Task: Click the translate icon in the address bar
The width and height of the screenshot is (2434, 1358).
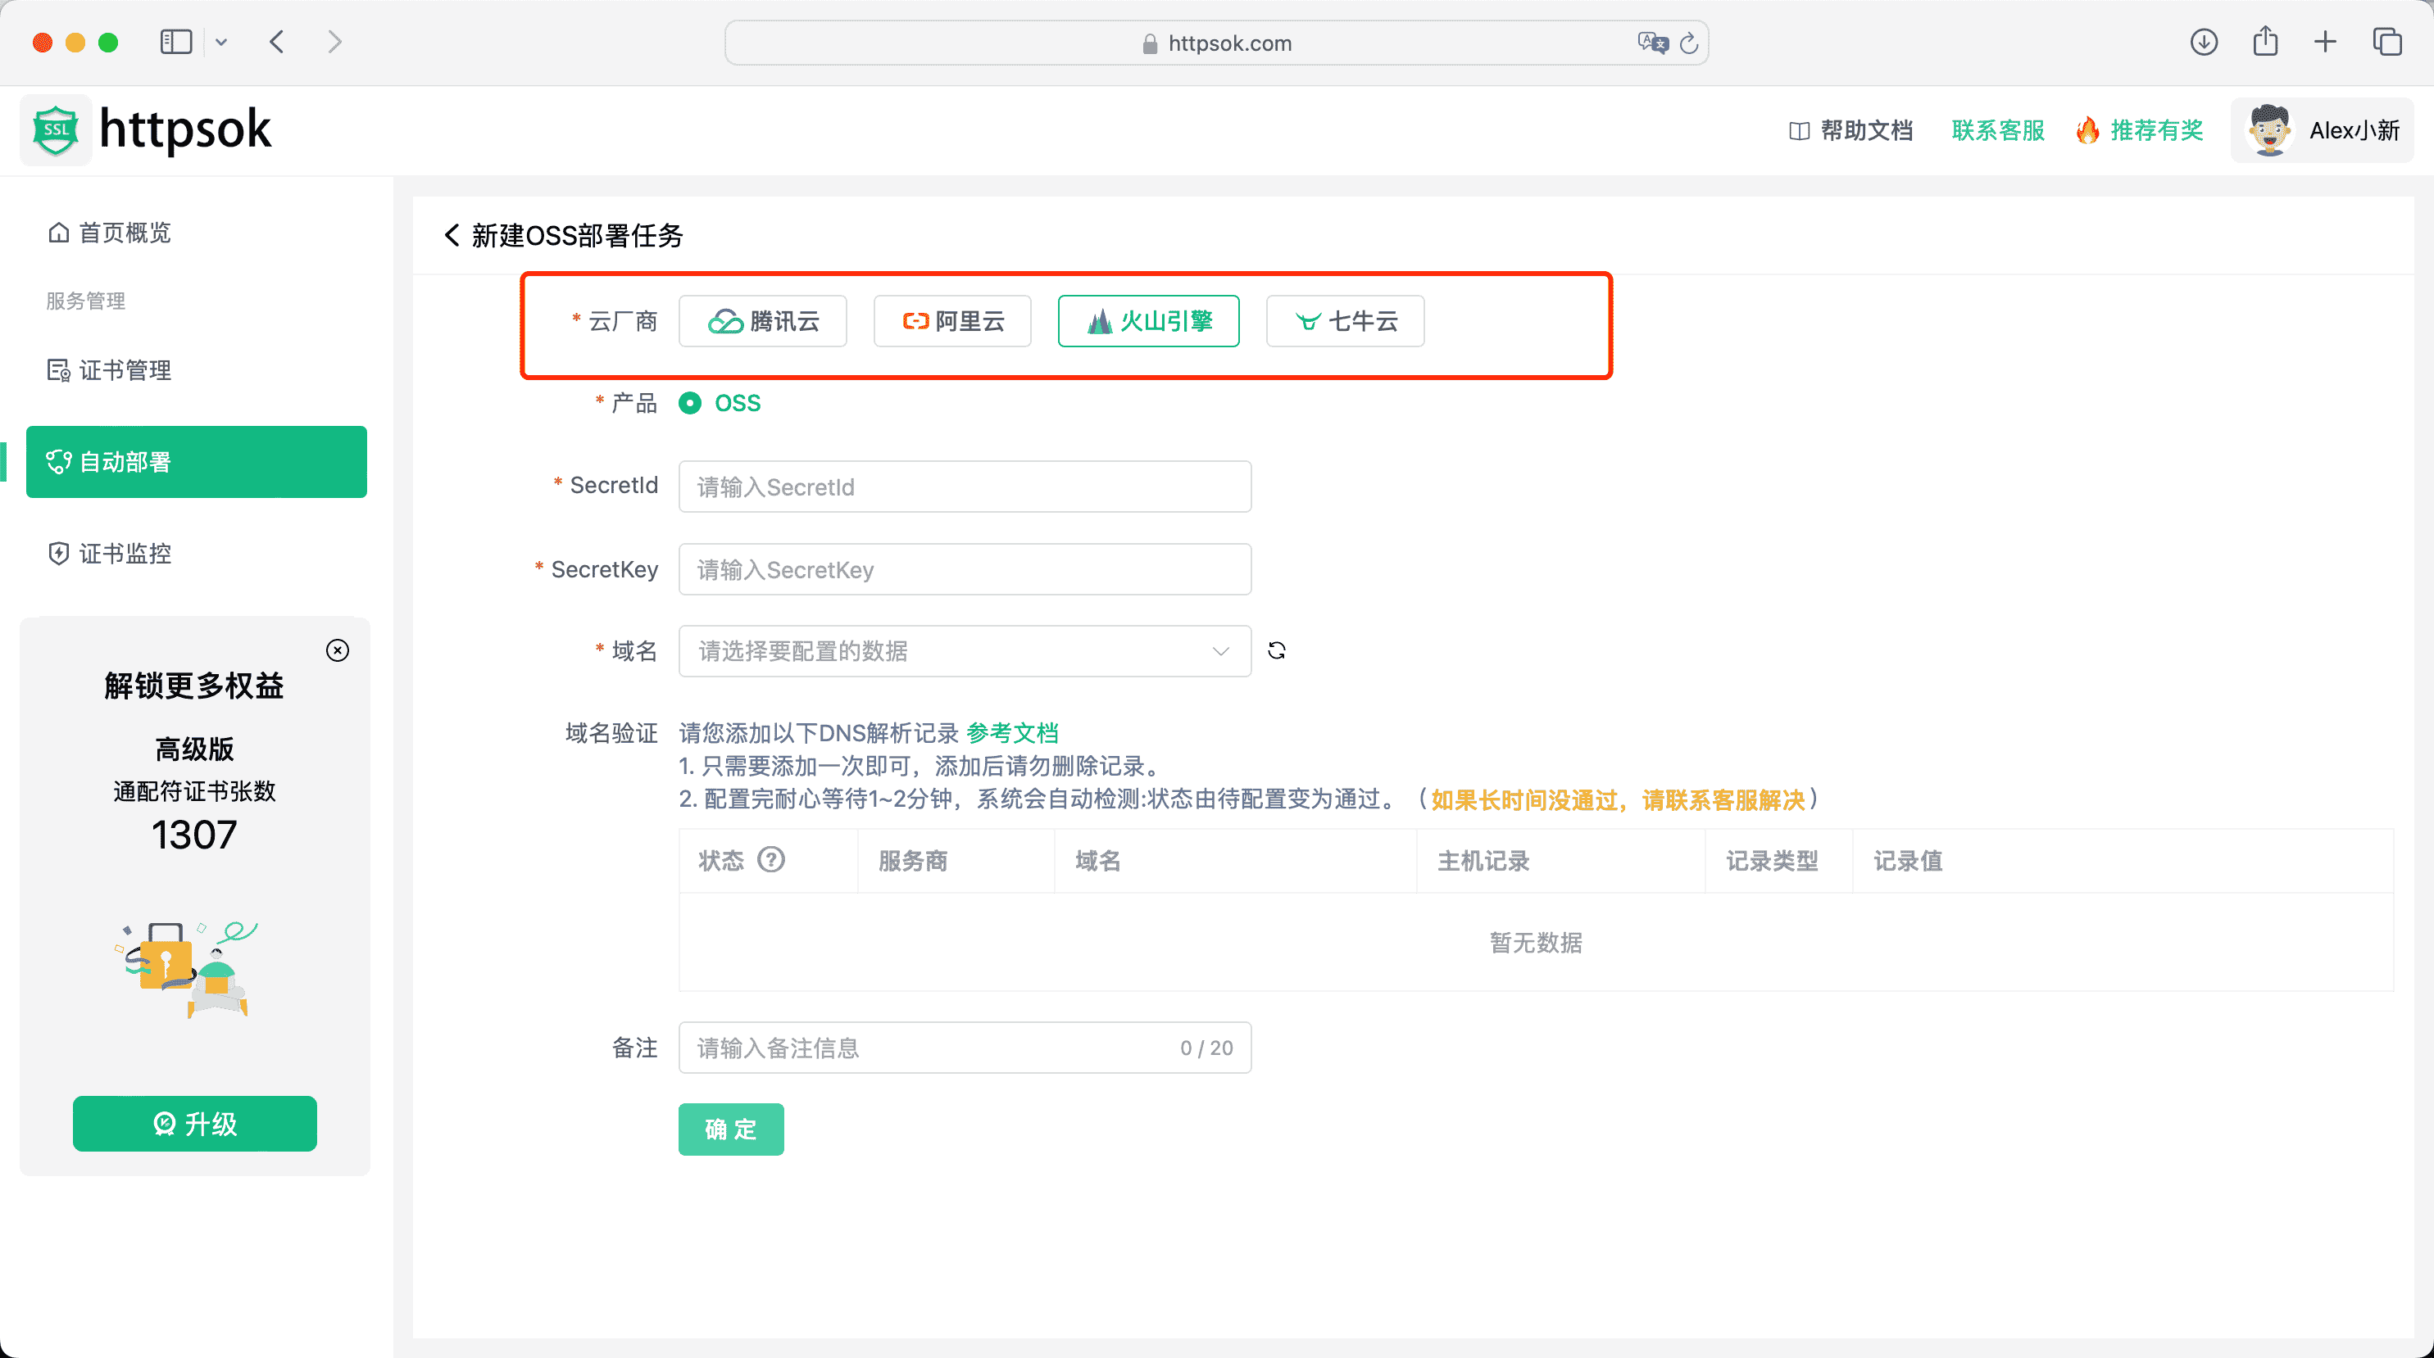Action: pyautogui.click(x=1651, y=43)
